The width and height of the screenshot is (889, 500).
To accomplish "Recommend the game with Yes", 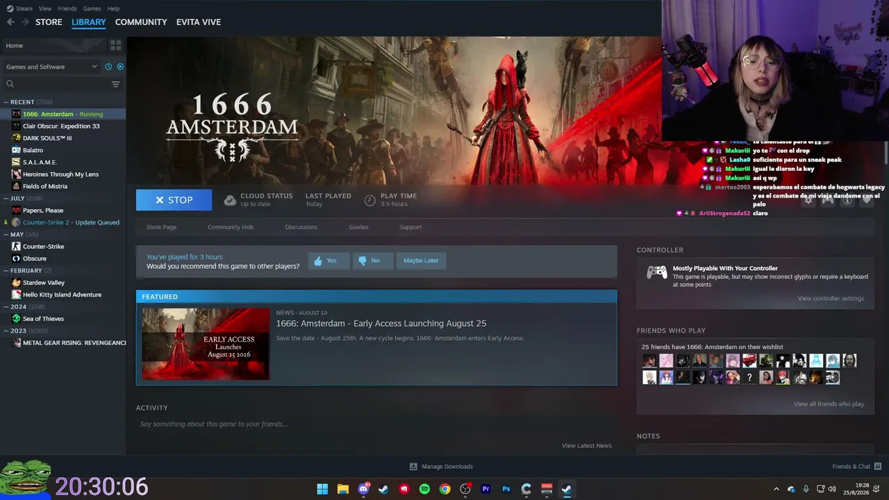I will 329,260.
